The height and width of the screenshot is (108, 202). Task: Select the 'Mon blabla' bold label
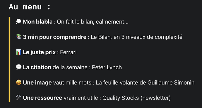click(x=38, y=22)
